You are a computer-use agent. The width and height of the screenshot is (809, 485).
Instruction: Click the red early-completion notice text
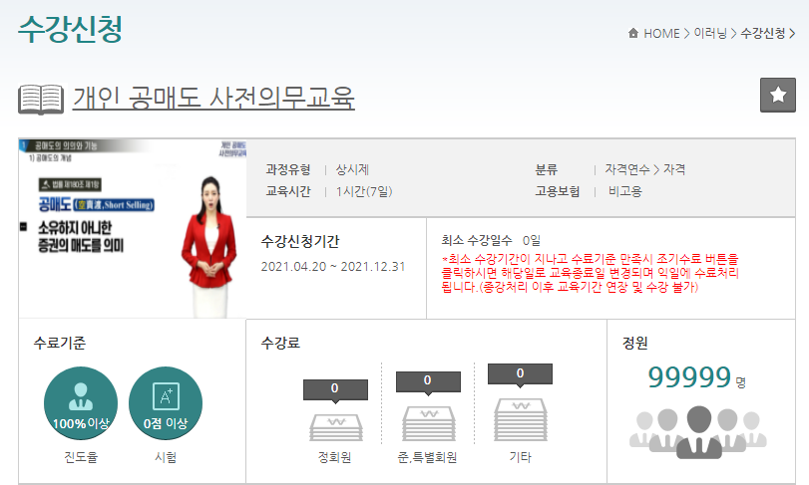tap(591, 273)
